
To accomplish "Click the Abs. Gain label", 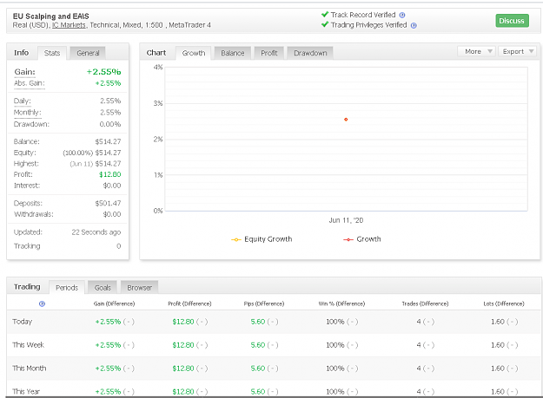I will [29, 83].
